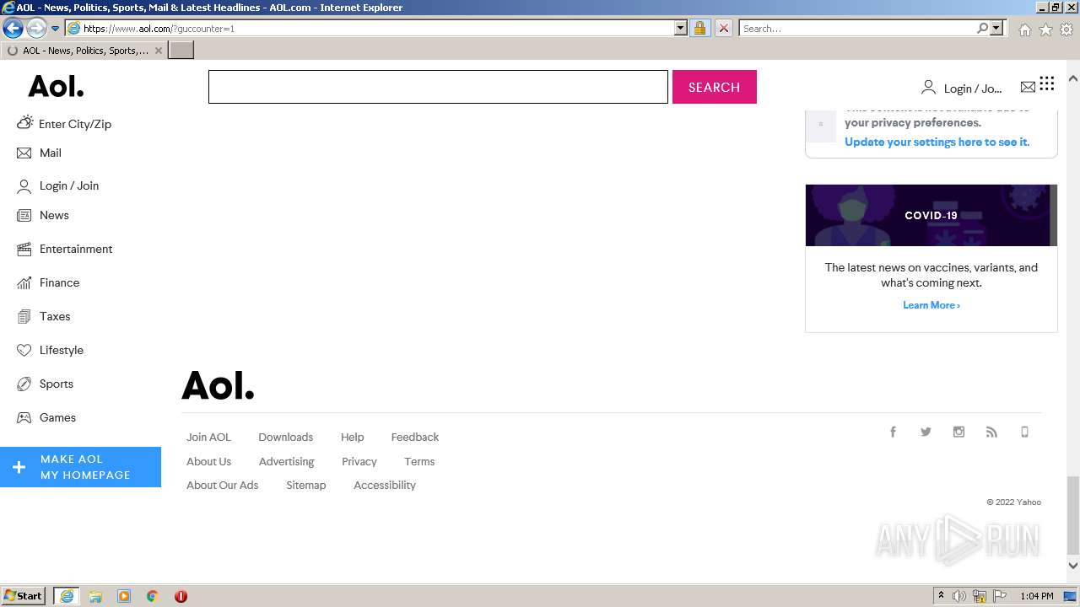
Task: Open the apps grid menu icon
Action: (x=1047, y=83)
